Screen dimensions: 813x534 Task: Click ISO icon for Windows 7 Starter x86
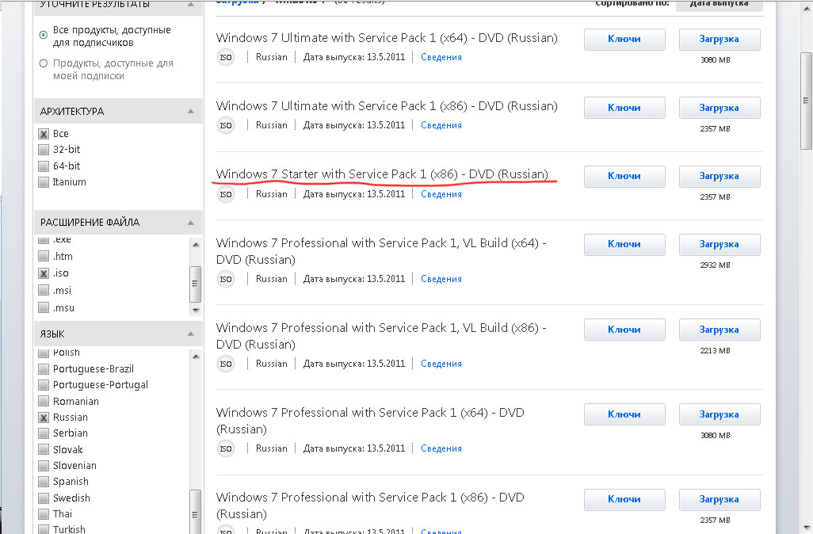[x=226, y=194]
